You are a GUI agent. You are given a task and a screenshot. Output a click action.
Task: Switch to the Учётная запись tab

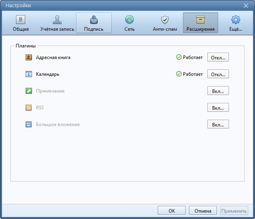(57, 23)
